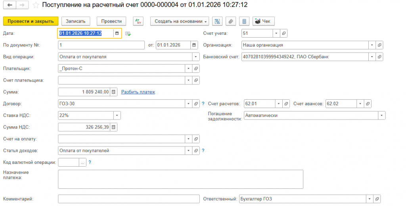Expand the Статья доходов dropdown
Viewport: 406px width, 207px height.
click(x=188, y=151)
